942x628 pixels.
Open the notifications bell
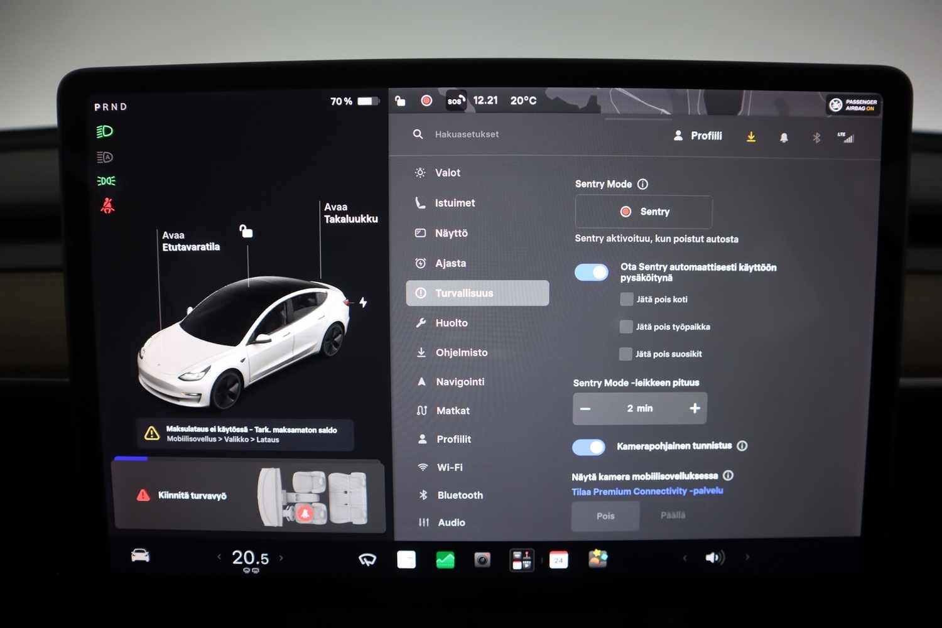point(784,138)
